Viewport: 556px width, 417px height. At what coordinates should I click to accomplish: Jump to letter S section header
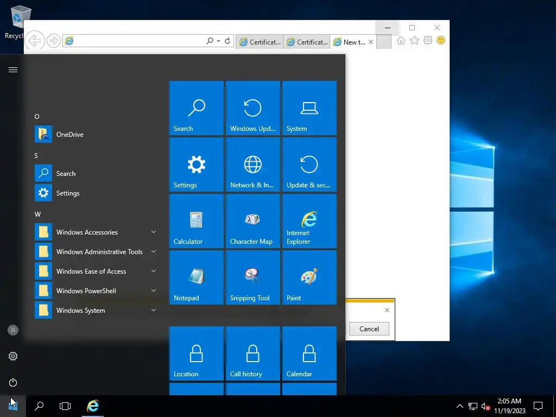pos(36,156)
